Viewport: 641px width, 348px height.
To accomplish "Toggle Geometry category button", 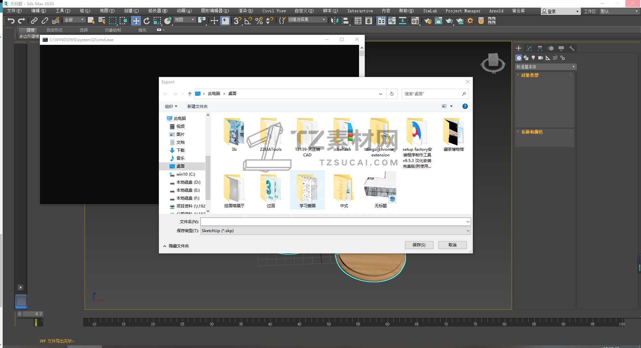I will coord(519,58).
